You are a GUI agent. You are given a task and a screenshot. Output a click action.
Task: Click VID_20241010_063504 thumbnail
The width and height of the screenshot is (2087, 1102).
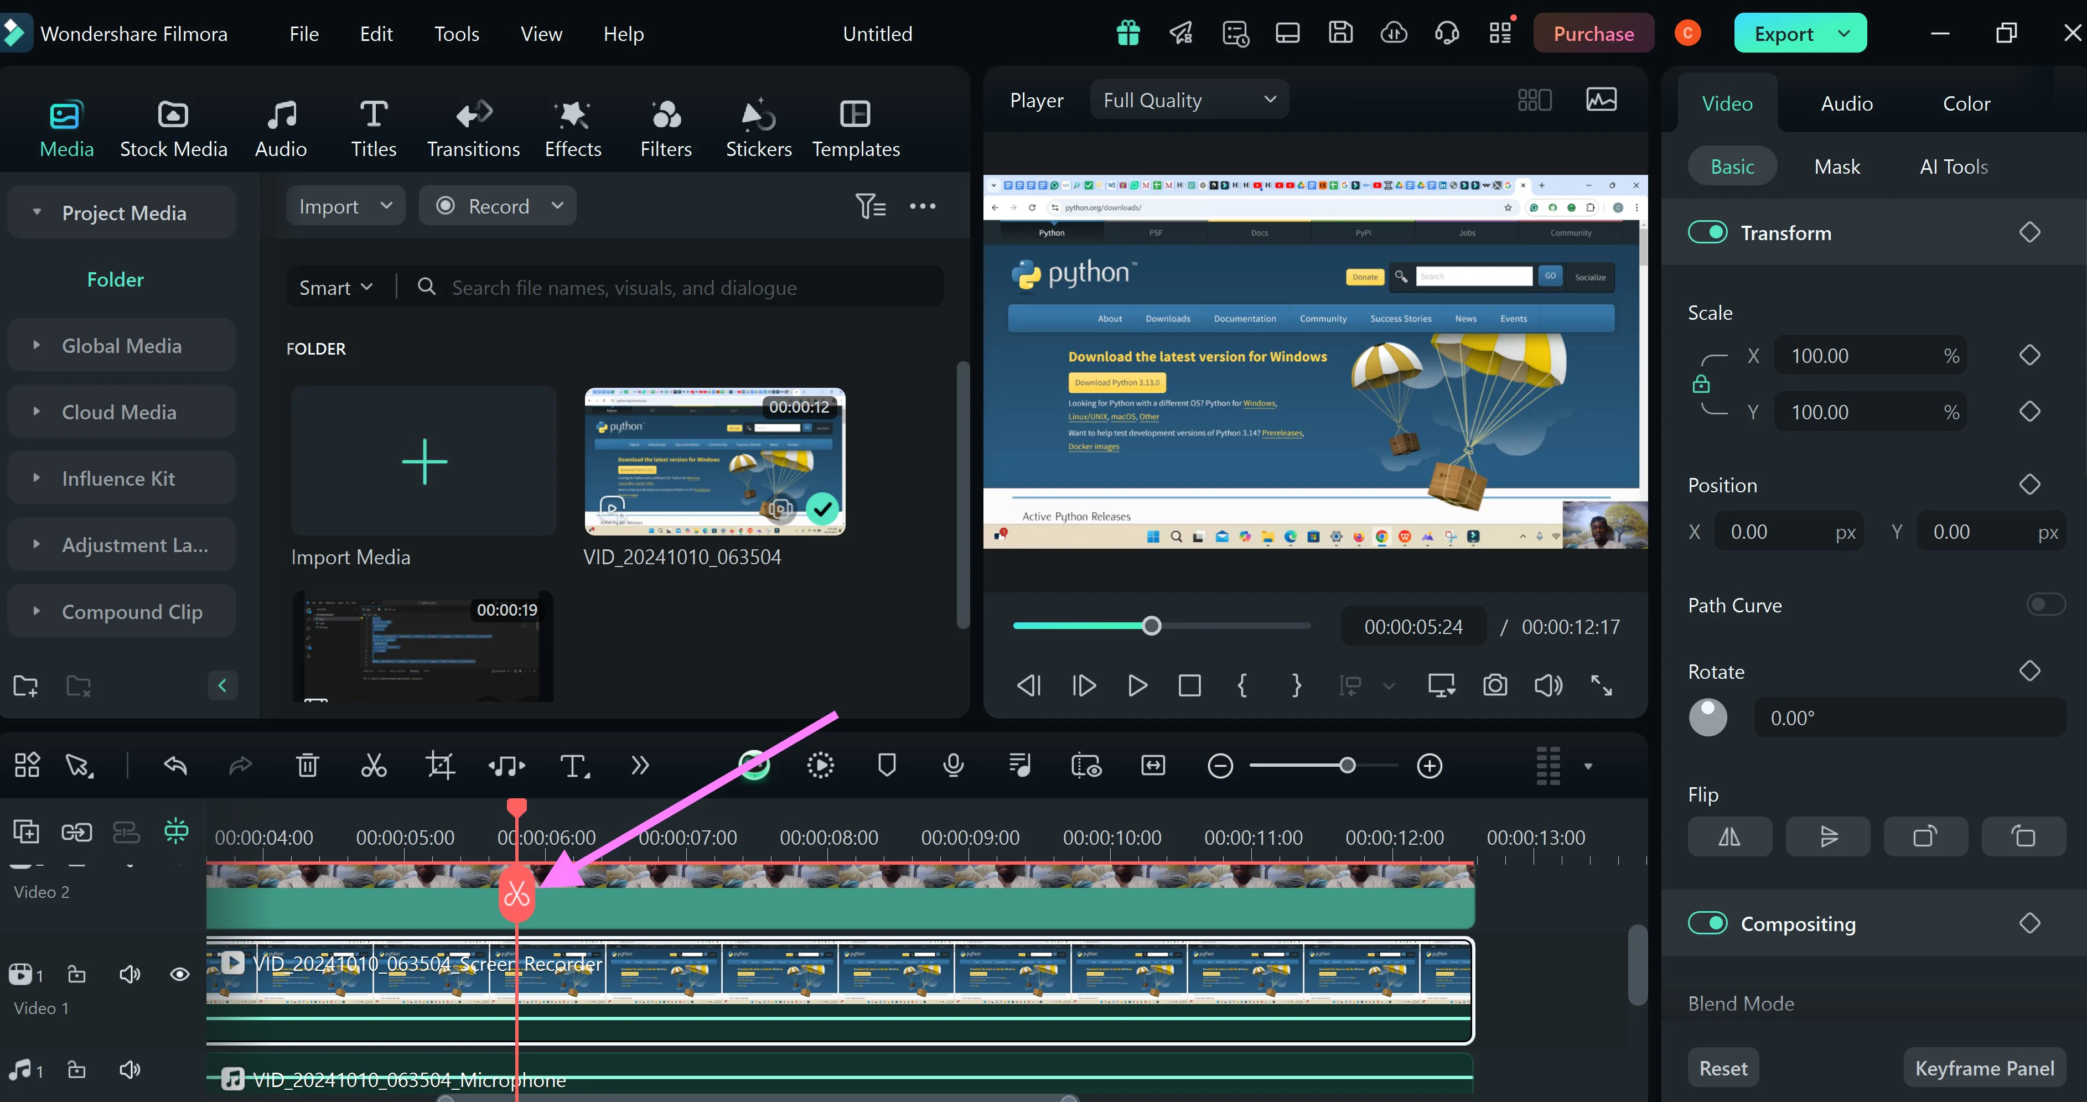pos(713,461)
